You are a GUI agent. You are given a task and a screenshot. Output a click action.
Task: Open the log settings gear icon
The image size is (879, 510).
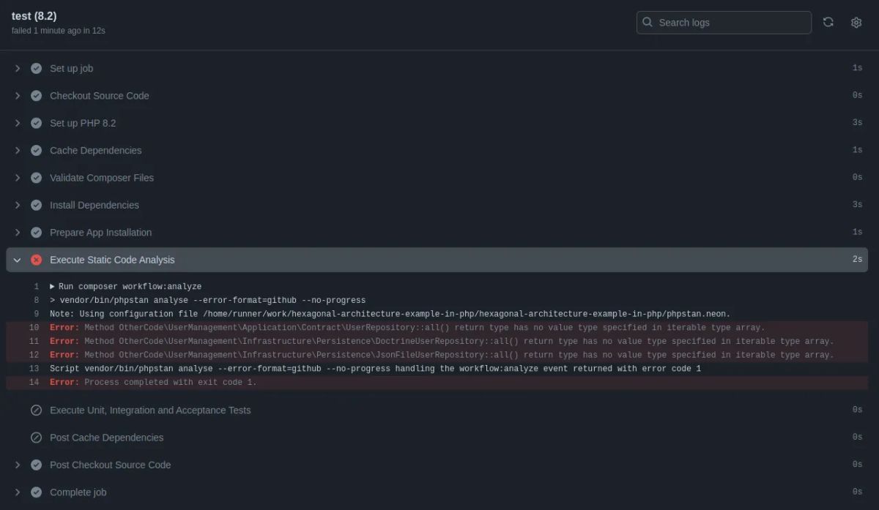[x=856, y=22]
